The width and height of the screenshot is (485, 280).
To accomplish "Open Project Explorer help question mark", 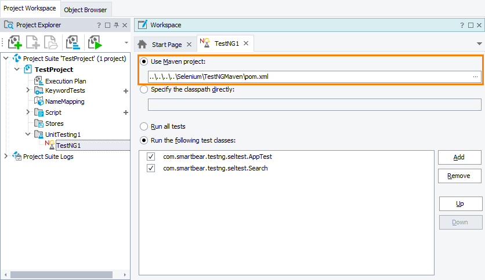I will pos(99,26).
